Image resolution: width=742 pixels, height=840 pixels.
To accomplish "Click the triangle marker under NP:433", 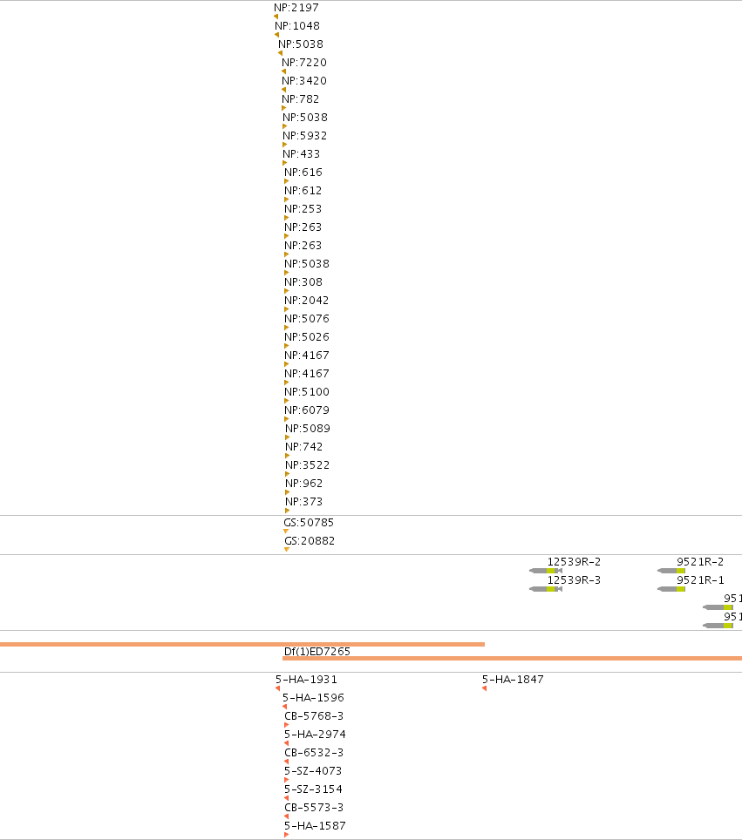I will (x=285, y=163).
